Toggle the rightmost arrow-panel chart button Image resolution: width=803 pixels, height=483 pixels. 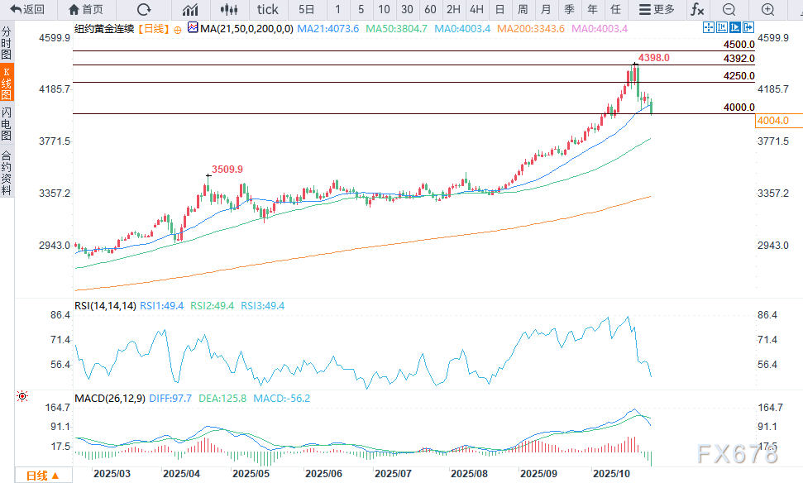[748, 27]
